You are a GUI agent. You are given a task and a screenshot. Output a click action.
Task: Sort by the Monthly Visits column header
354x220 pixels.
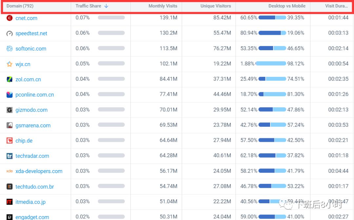[x=163, y=6]
